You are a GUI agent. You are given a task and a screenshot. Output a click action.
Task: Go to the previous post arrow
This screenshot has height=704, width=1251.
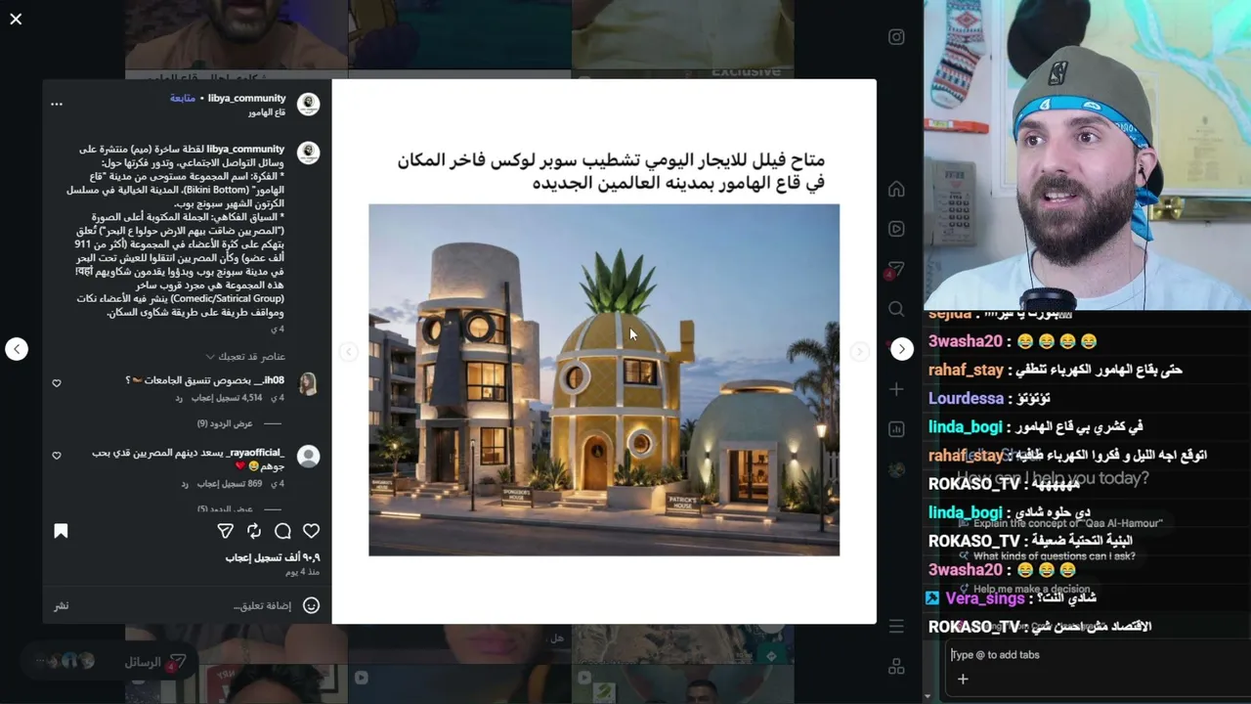[17, 349]
